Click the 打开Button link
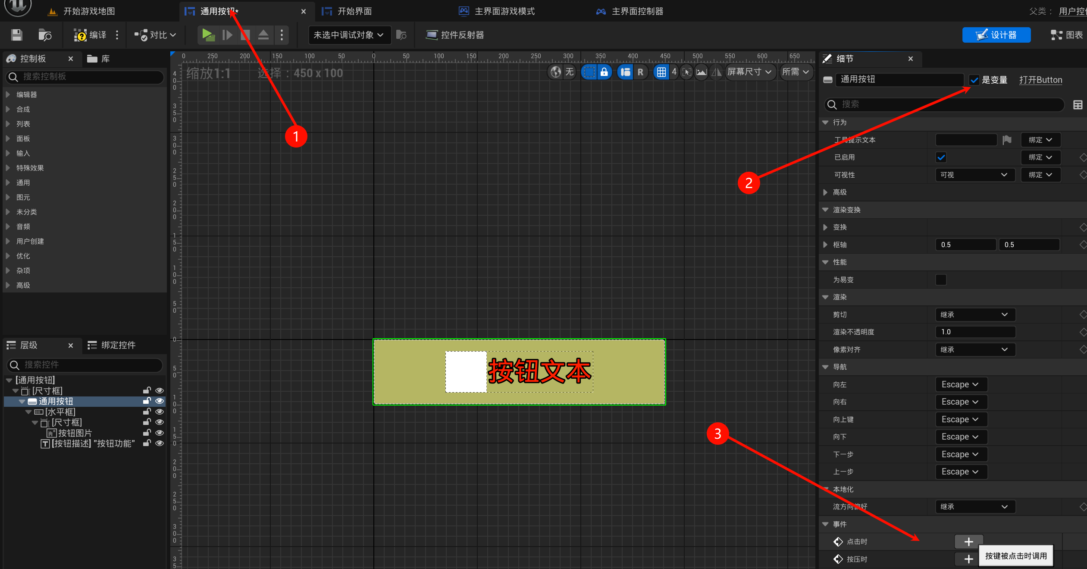1087x569 pixels. (1040, 80)
